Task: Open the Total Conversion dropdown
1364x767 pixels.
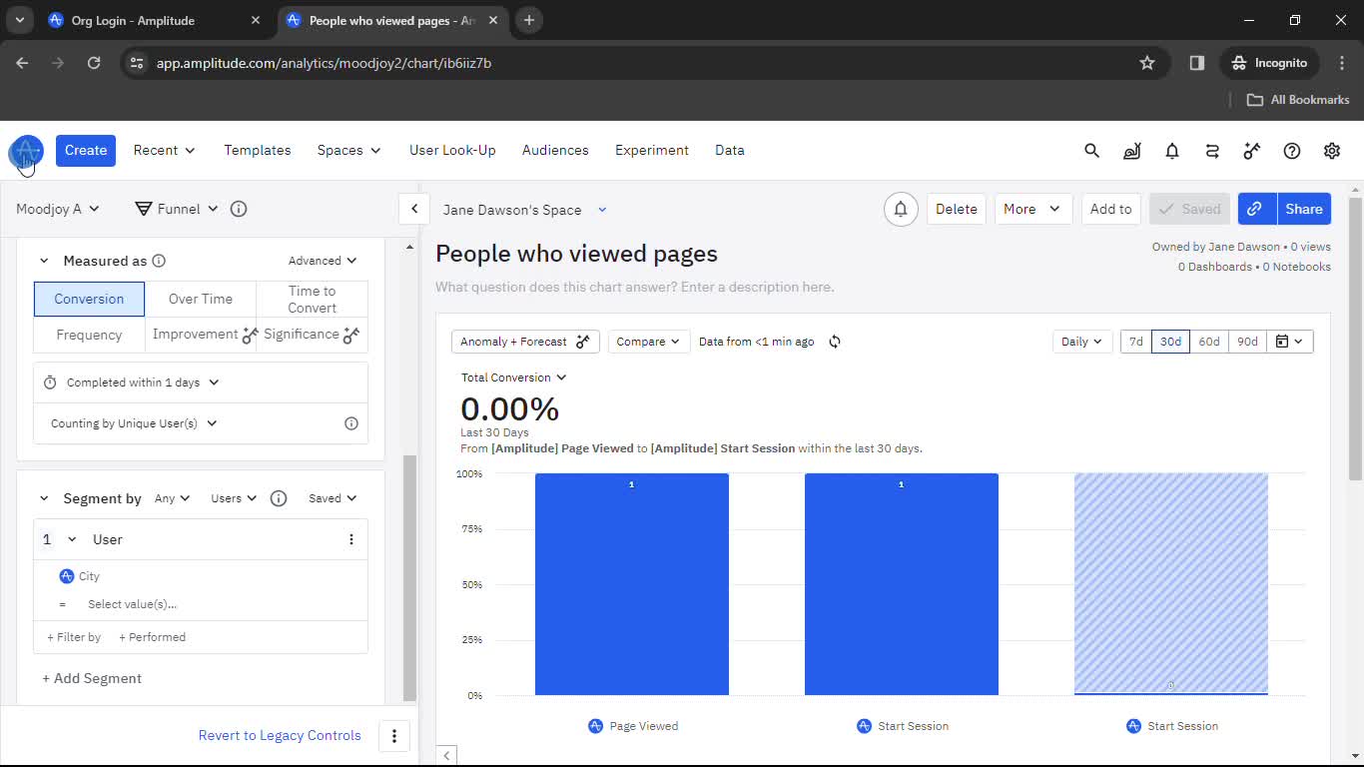Action: click(514, 378)
